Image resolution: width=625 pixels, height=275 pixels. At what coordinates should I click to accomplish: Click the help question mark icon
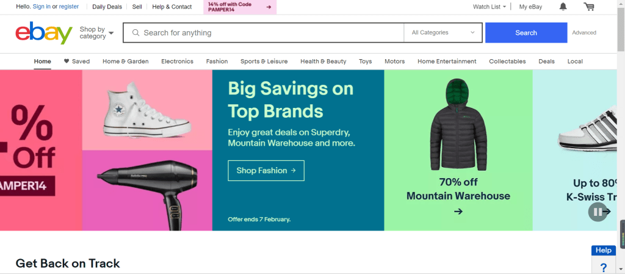[x=603, y=267]
